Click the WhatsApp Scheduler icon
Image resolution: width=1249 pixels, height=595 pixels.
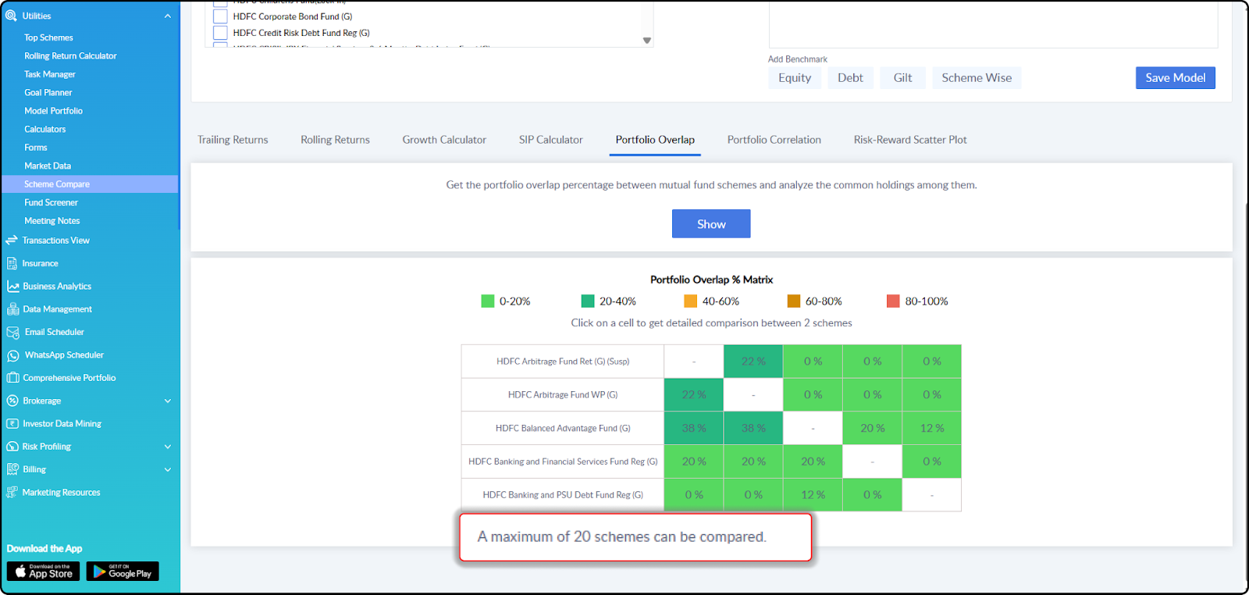13,355
